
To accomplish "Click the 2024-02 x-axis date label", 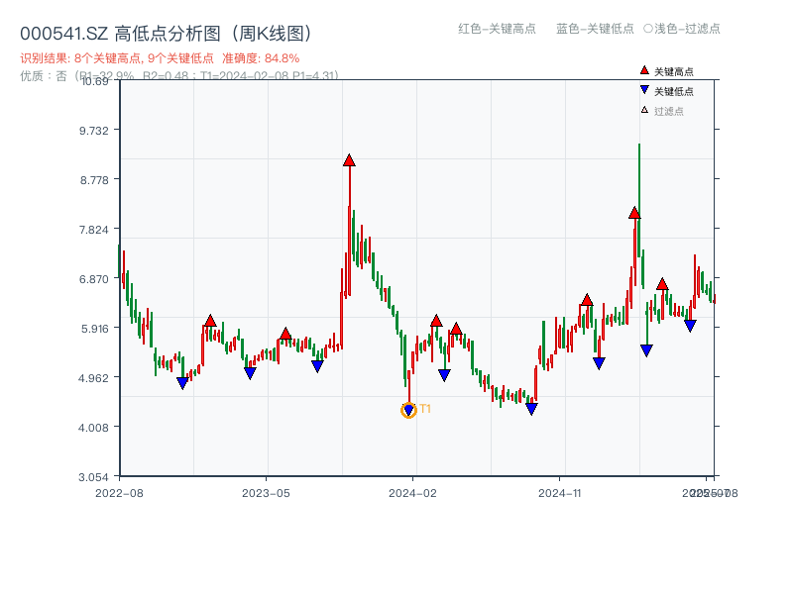I will point(410,490).
